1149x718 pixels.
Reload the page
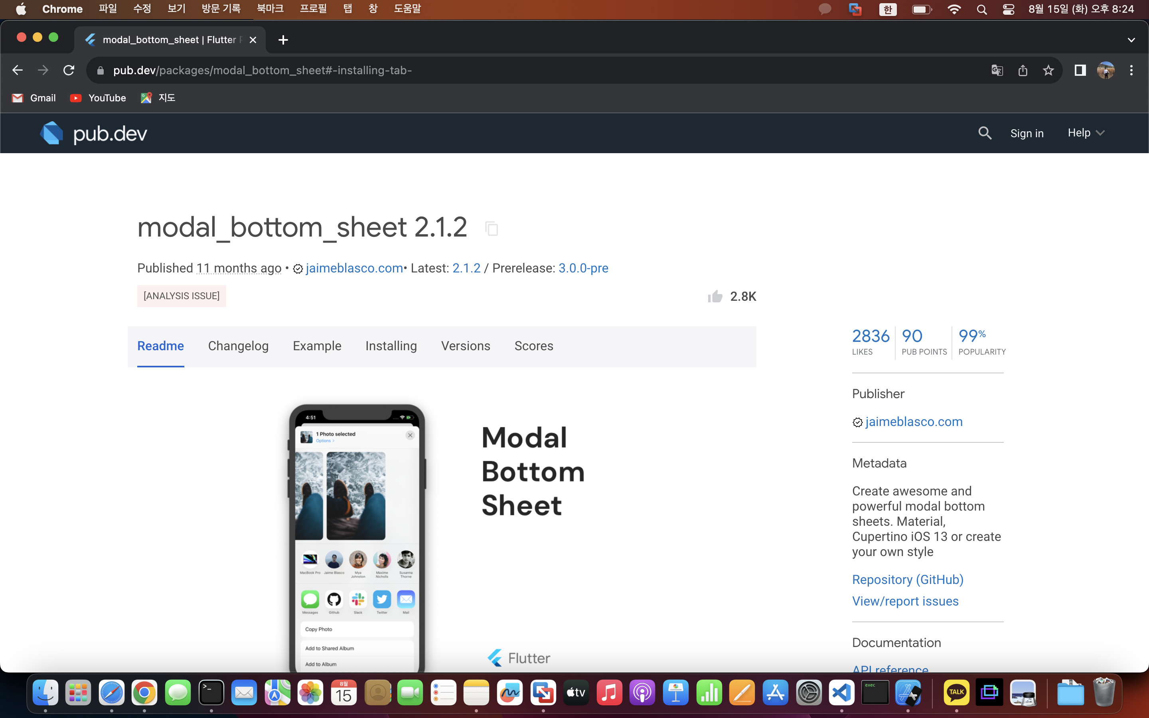69,70
